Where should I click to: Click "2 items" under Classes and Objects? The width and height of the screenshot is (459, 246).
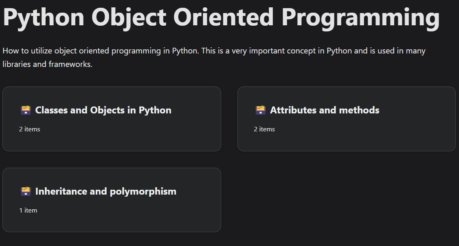click(29, 129)
